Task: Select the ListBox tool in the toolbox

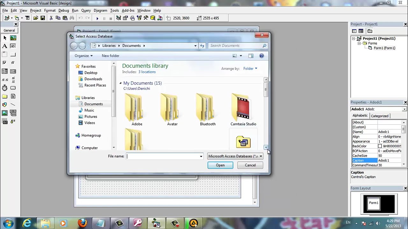Action: coord(13,71)
